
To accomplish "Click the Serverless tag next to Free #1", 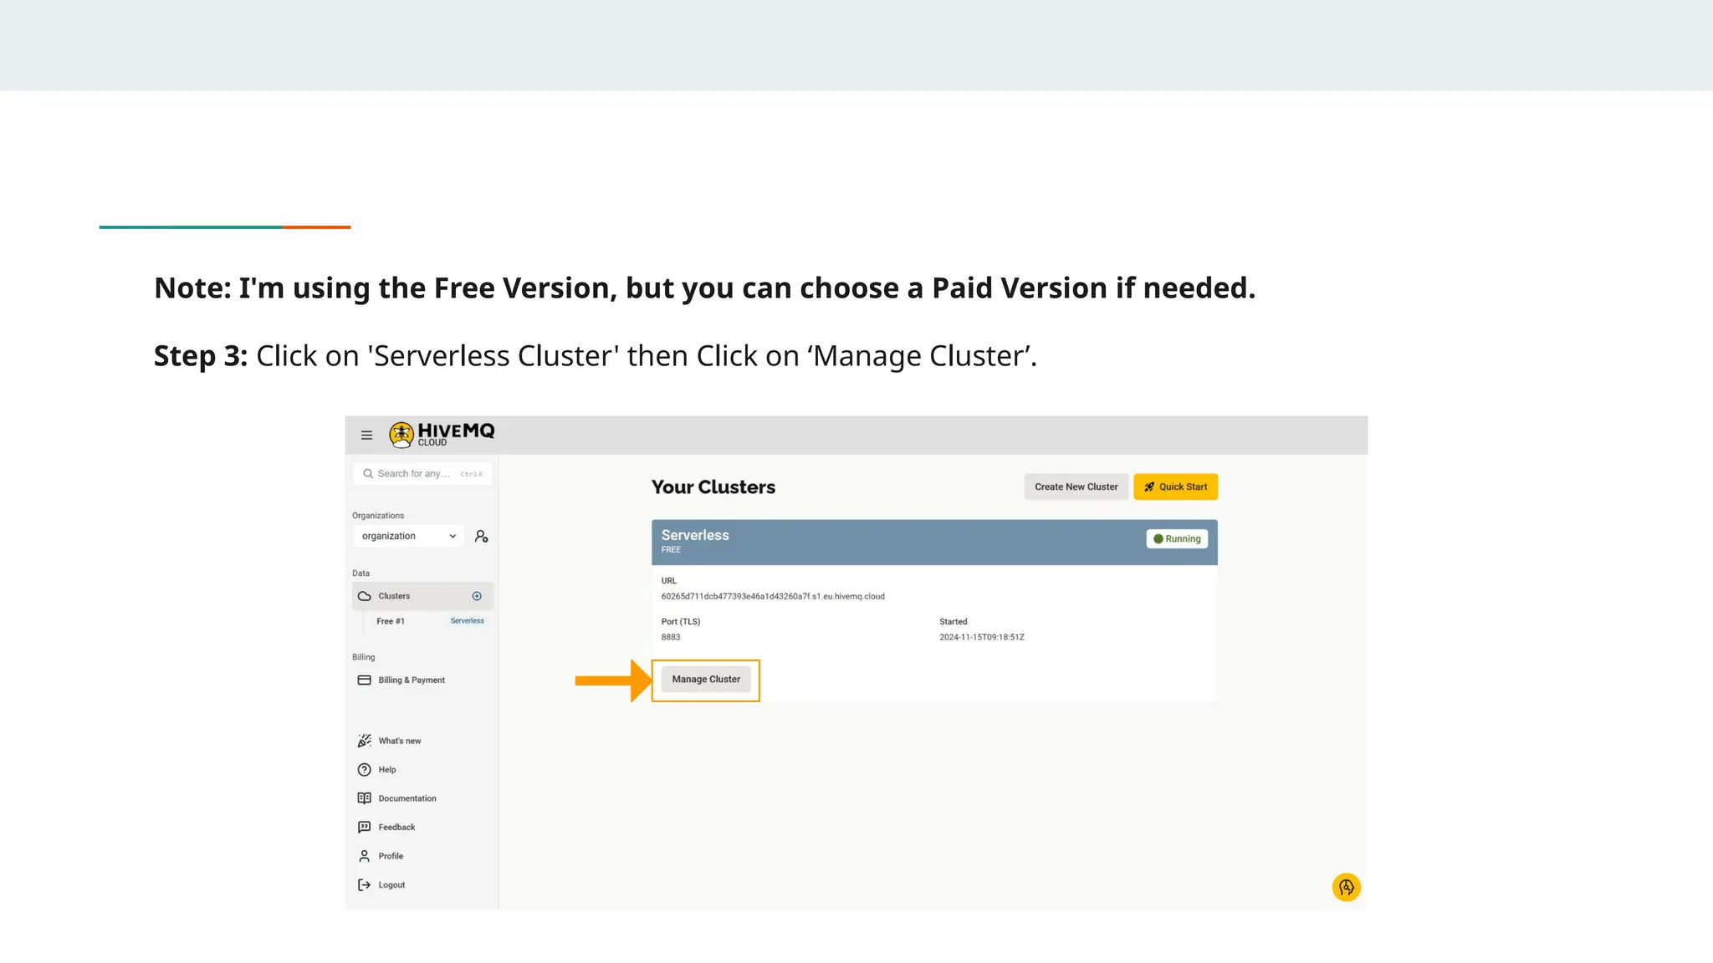I will [x=467, y=621].
